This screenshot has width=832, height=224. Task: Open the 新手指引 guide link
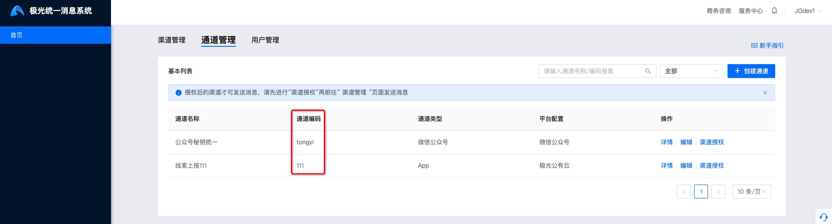click(767, 45)
